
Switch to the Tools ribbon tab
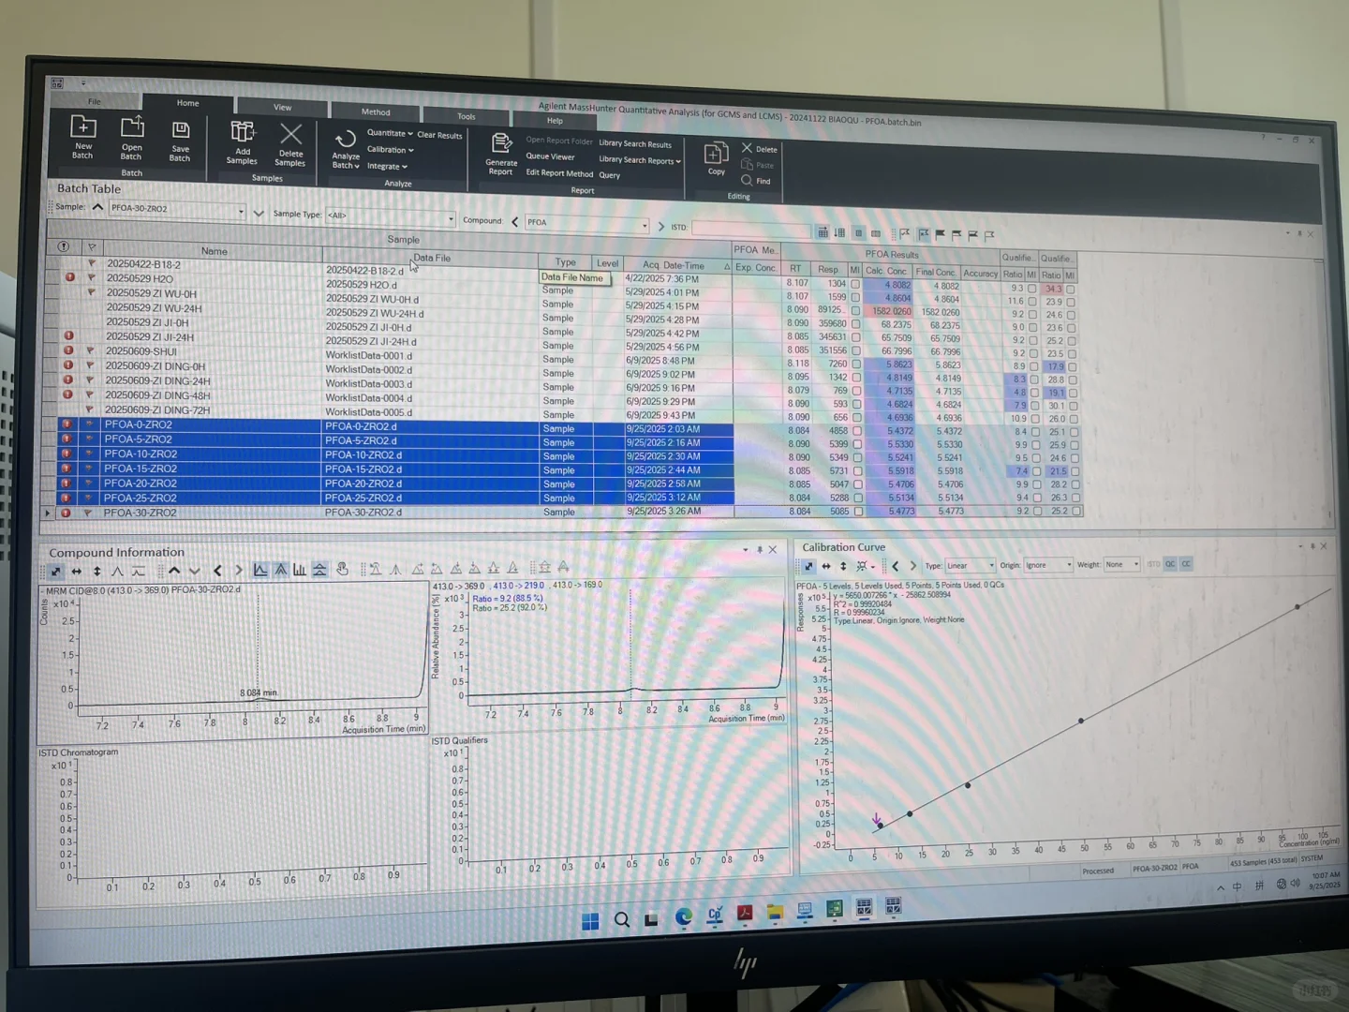466,117
